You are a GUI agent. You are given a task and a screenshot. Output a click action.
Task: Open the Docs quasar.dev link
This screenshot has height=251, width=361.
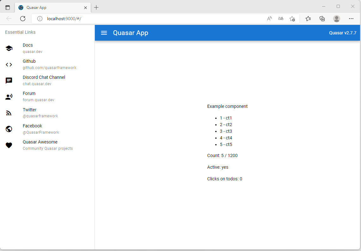(47, 48)
